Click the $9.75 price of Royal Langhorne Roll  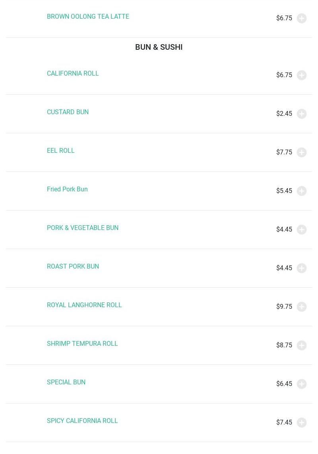point(284,307)
